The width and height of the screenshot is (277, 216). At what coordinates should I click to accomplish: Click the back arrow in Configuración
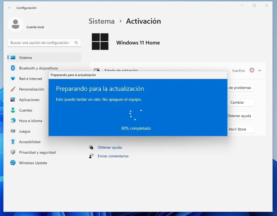click(x=10, y=8)
